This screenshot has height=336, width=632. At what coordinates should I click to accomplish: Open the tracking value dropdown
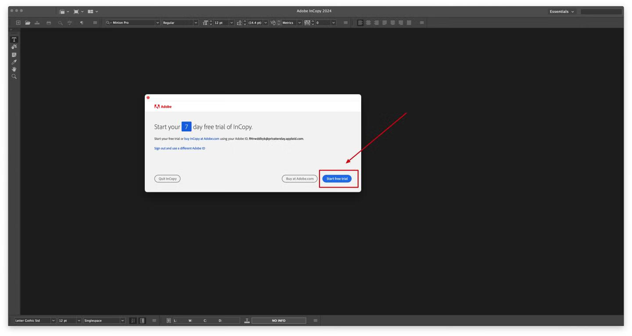point(334,23)
